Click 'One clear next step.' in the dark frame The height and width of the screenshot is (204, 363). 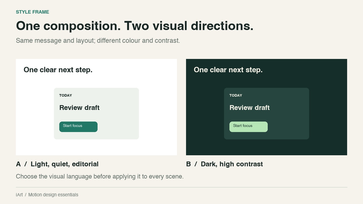(x=228, y=70)
